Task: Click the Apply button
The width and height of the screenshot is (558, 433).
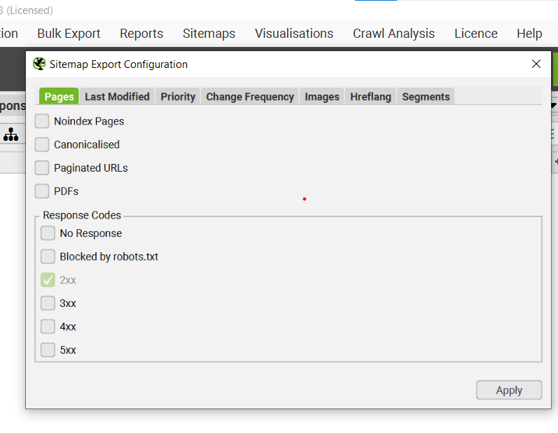Action: pyautogui.click(x=509, y=390)
